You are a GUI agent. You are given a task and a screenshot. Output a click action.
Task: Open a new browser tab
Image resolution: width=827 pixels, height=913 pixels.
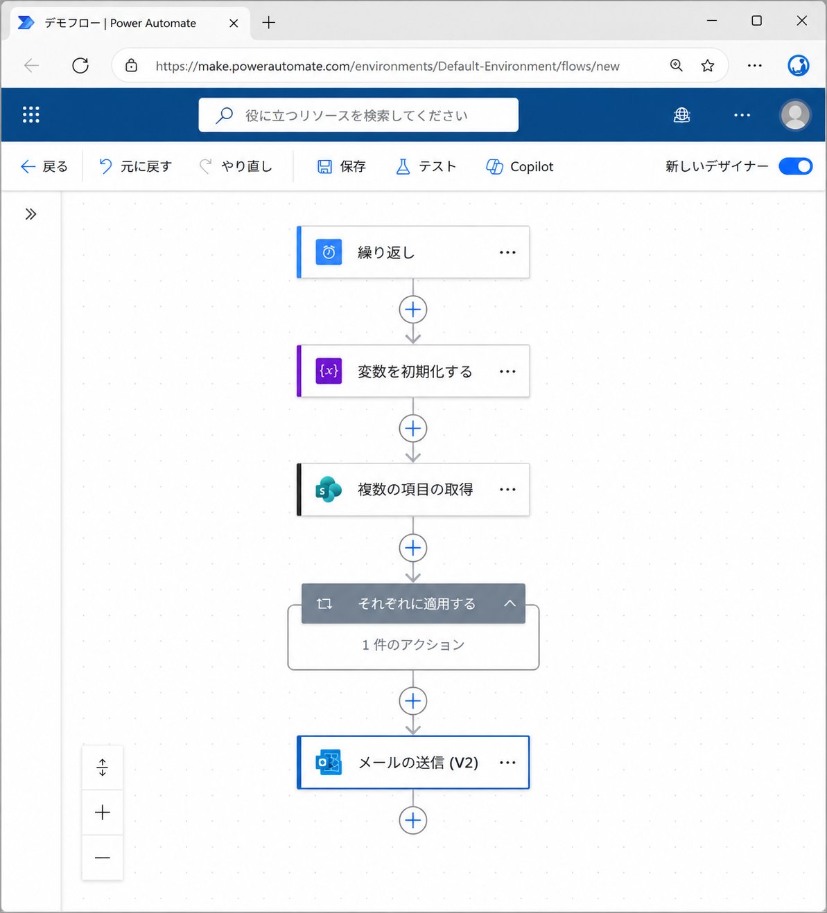coord(269,23)
